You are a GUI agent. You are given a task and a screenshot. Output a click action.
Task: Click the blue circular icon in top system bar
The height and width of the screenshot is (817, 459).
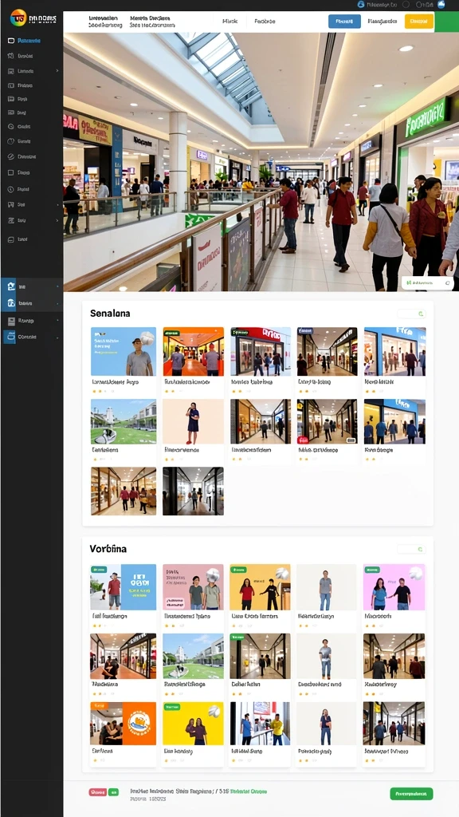361,4
